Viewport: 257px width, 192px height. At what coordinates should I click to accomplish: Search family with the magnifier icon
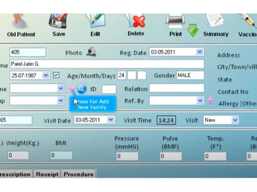(x=82, y=89)
